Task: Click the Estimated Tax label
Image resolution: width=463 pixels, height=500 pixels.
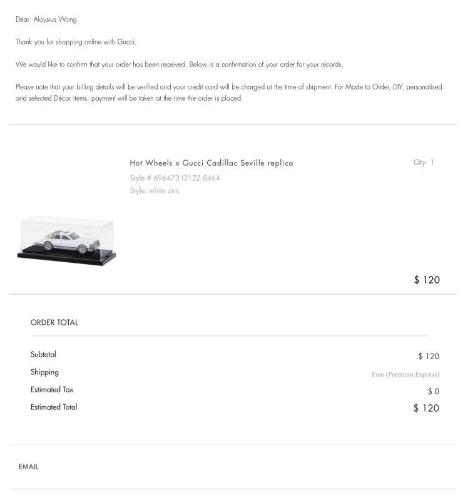Action: click(x=52, y=390)
